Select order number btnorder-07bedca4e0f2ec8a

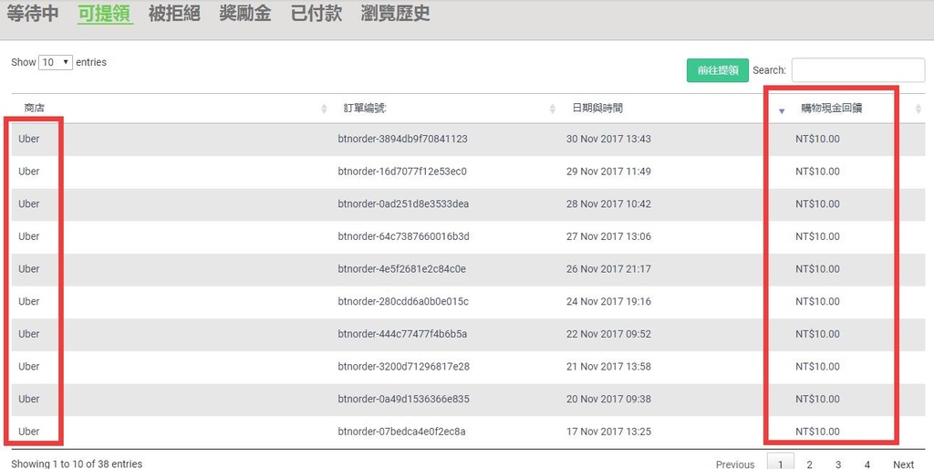click(x=401, y=432)
